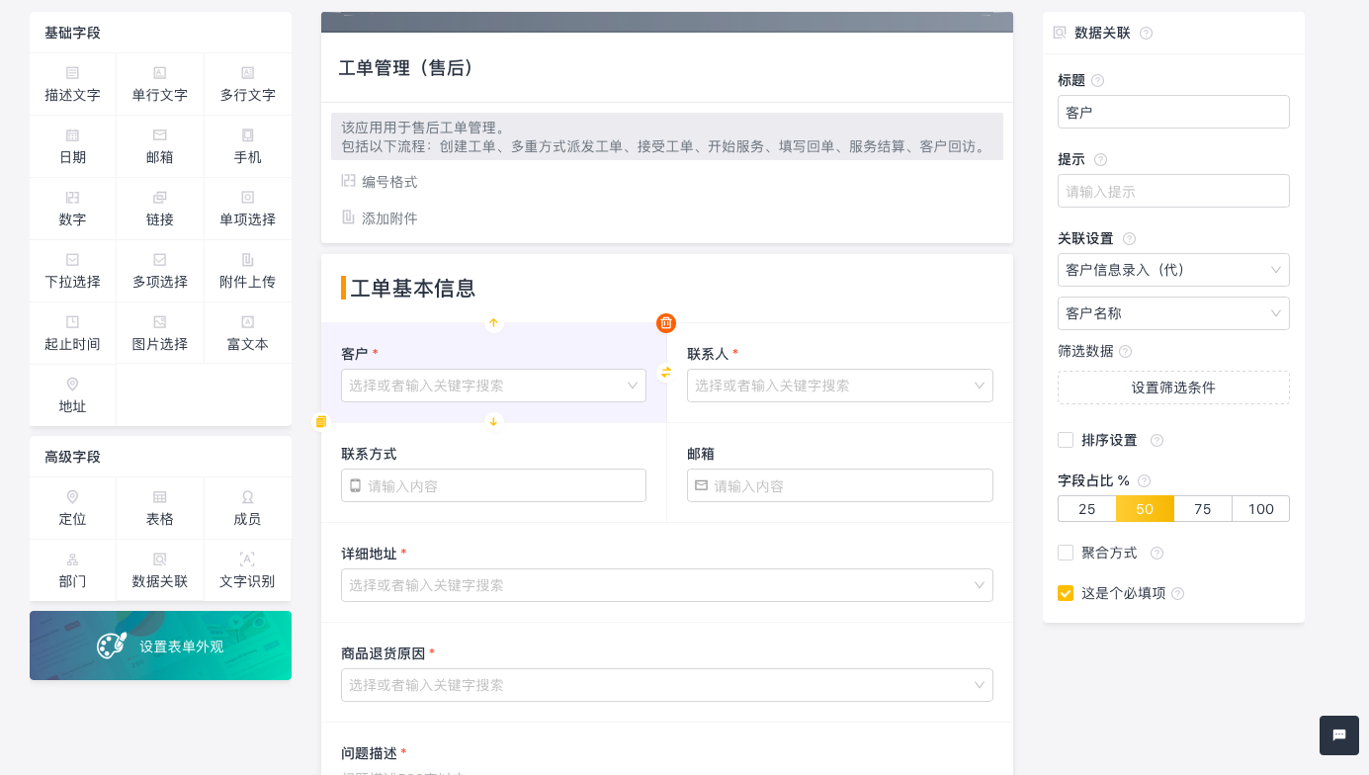Open the 详细地址 dropdown
Image resolution: width=1369 pixels, height=775 pixels.
click(667, 585)
